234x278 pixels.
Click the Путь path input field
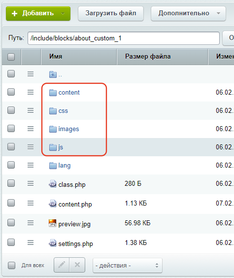pyautogui.click(x=124, y=38)
